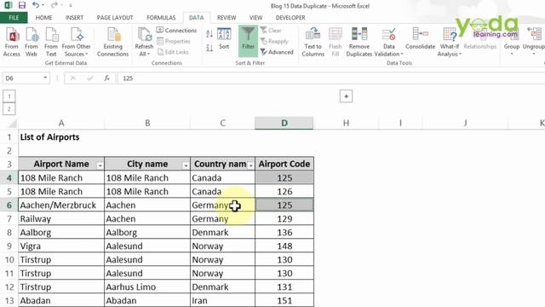Switch to the DEVELOPER tab
Screen dimensions: 545x307
coord(290,17)
